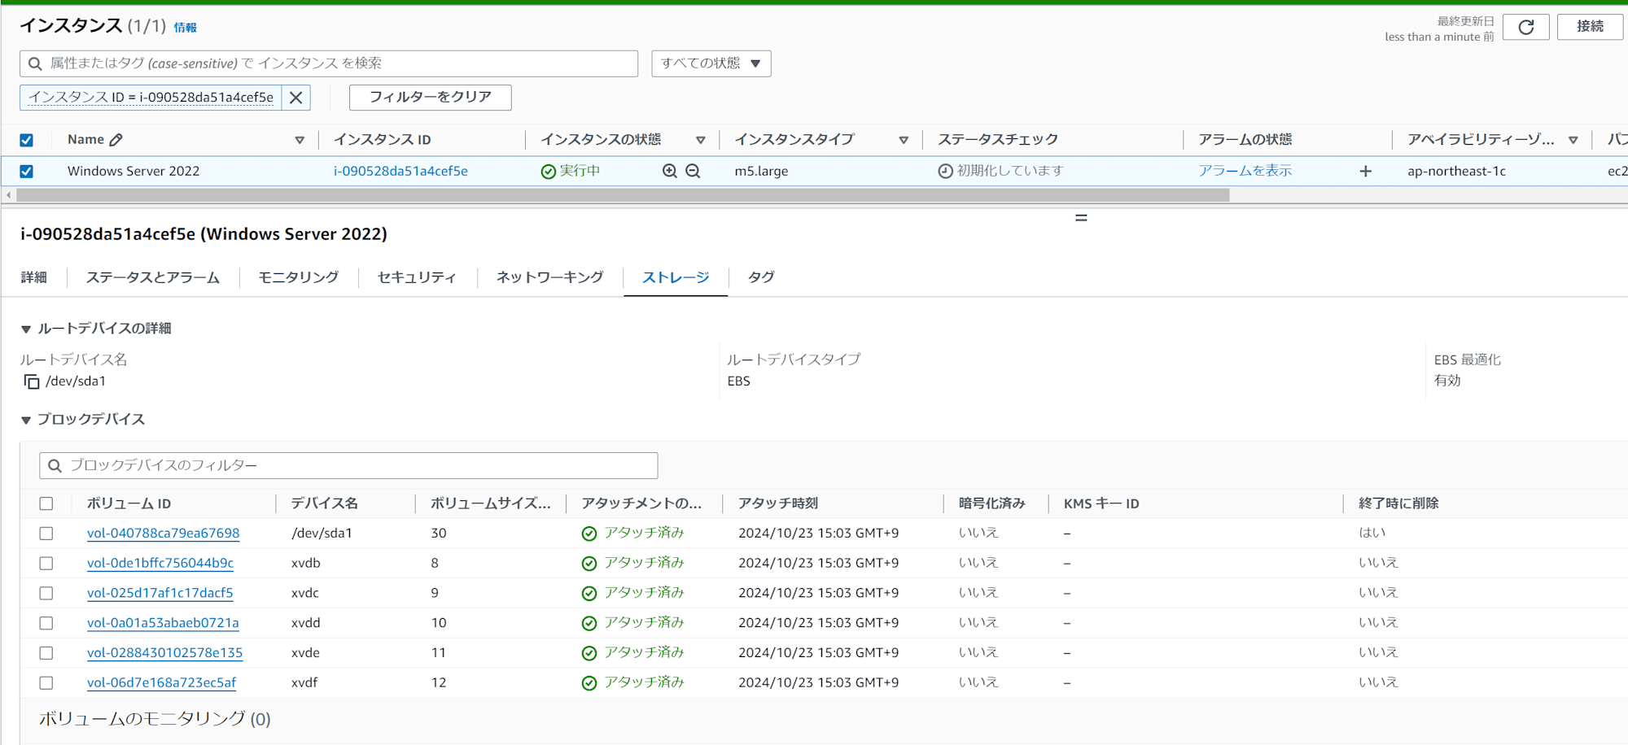Switch to the セキュリティ tab
The height and width of the screenshot is (745, 1628).
417,277
